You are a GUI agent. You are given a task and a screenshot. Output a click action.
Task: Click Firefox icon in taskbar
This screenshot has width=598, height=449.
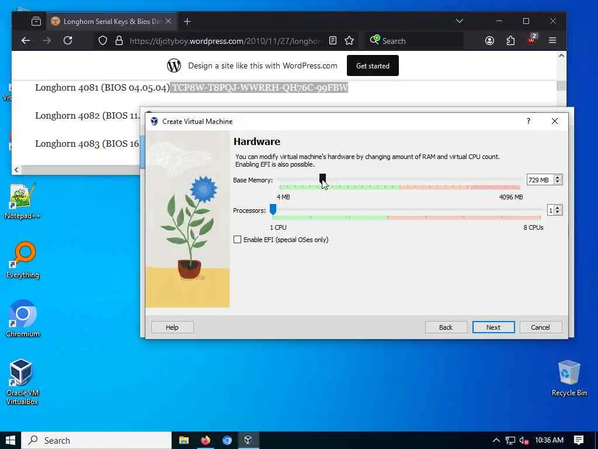pos(206,440)
